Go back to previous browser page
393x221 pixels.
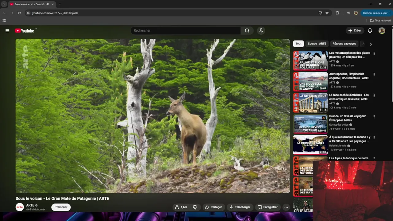click(4, 13)
